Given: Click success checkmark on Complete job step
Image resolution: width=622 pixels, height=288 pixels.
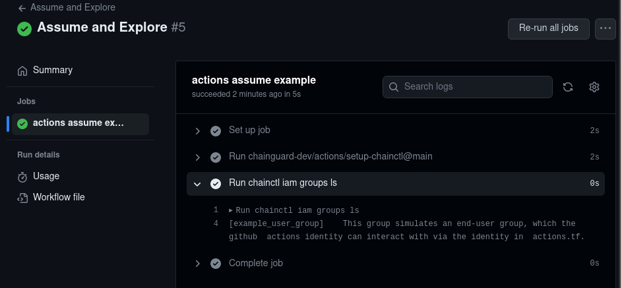Looking at the screenshot, I should tap(215, 264).
